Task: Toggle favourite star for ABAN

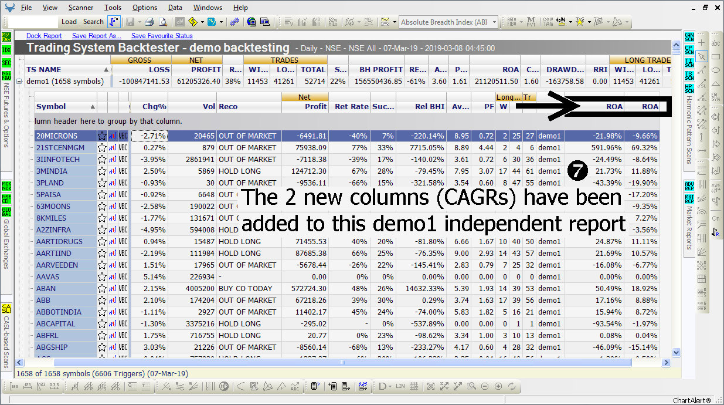Action: (x=102, y=288)
